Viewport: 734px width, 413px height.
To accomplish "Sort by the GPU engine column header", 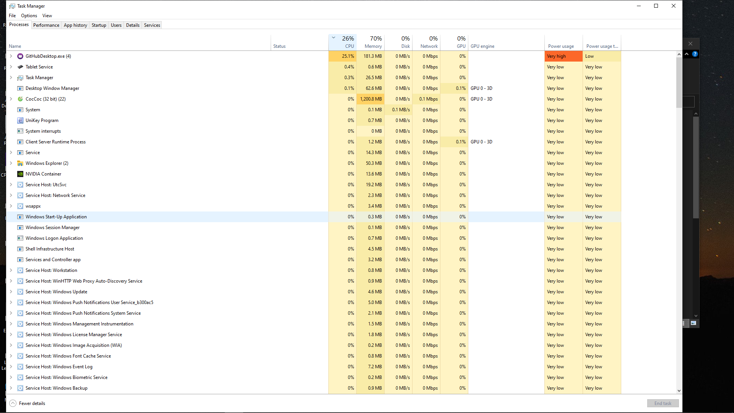I will click(506, 42).
